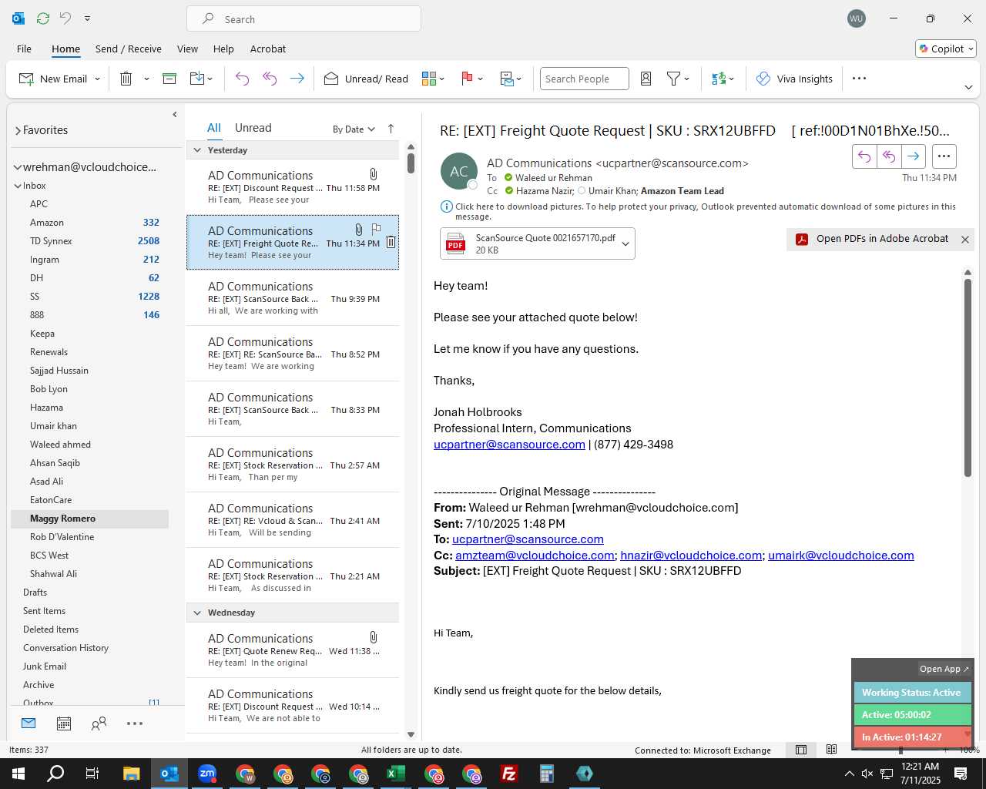The image size is (986, 789).
Task: Click the zoom slider in status bar
Action: 900,750
